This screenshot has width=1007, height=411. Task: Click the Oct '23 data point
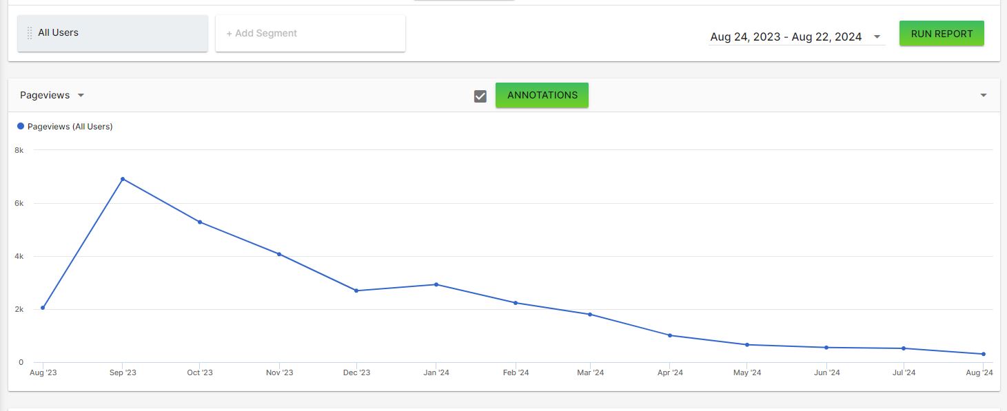click(200, 222)
